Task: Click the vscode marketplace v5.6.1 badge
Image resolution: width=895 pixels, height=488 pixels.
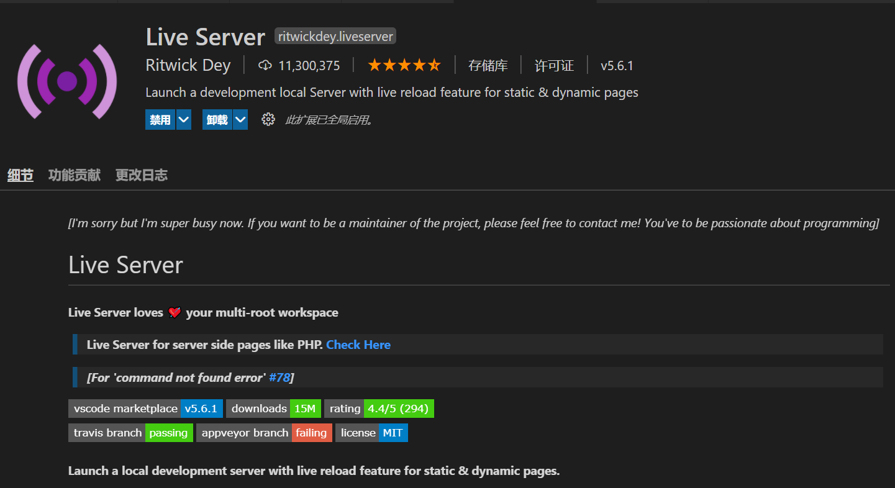Action: pyautogui.click(x=145, y=409)
